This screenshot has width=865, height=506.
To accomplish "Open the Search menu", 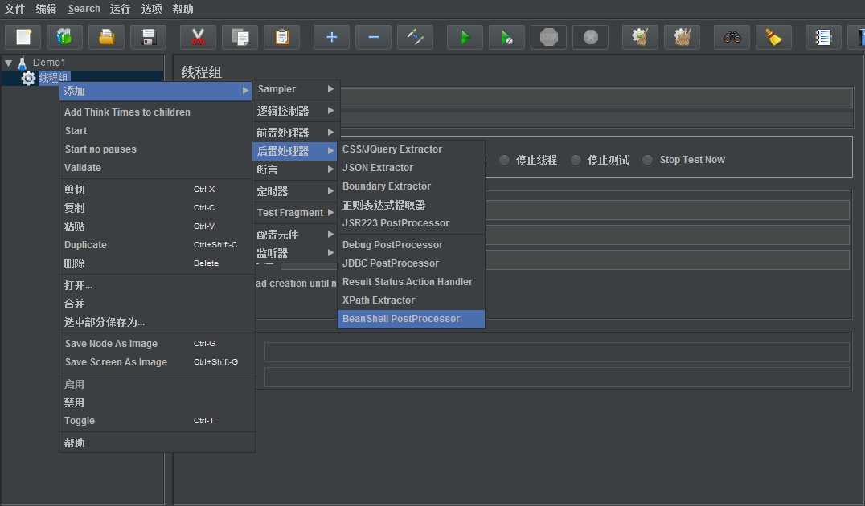I will (84, 9).
